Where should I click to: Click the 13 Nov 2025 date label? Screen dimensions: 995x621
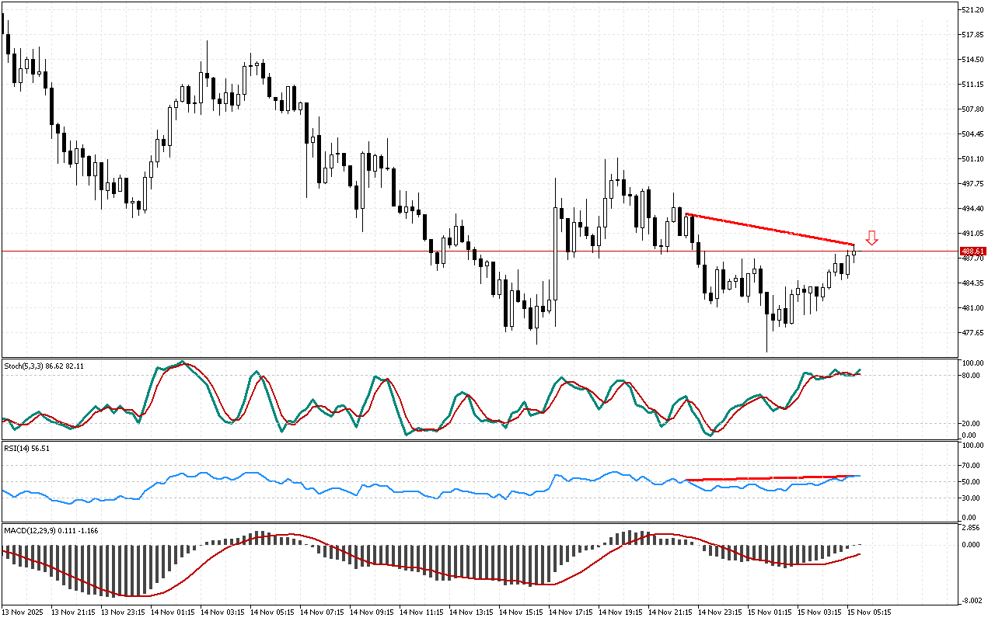coord(25,612)
